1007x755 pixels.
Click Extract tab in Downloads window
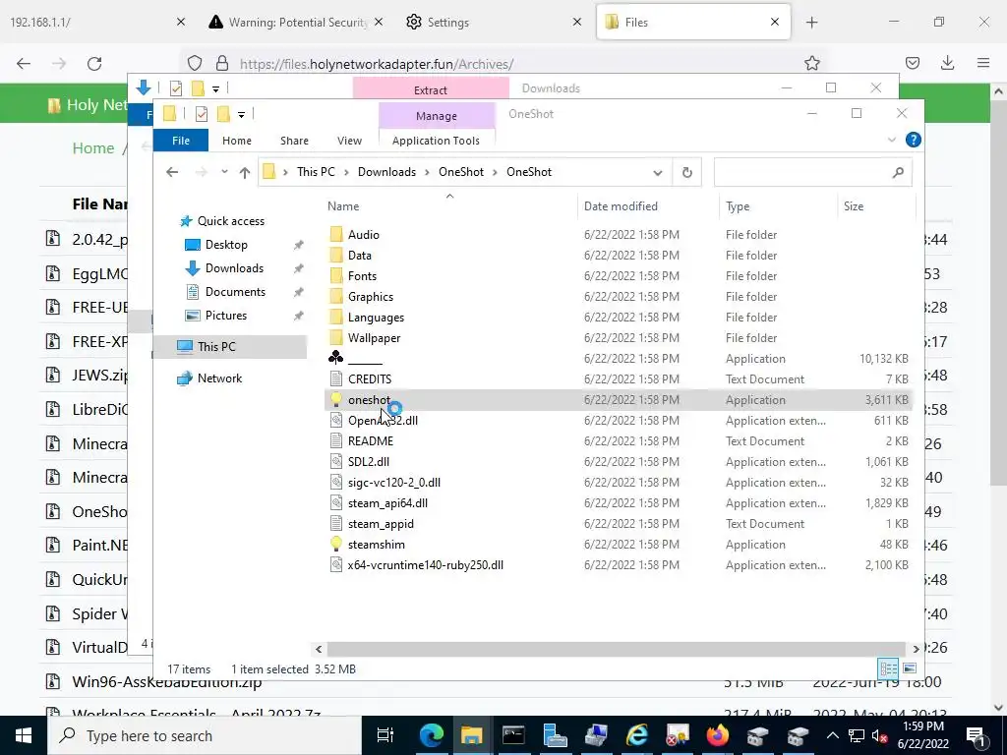pyautogui.click(x=431, y=89)
